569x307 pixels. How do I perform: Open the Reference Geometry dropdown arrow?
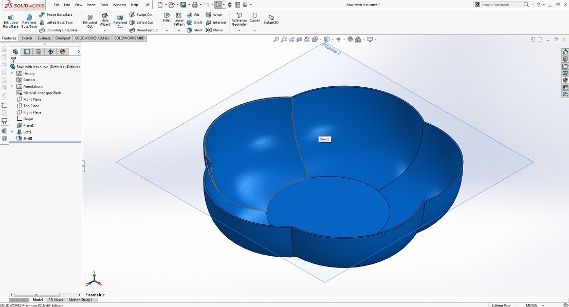pos(239,31)
